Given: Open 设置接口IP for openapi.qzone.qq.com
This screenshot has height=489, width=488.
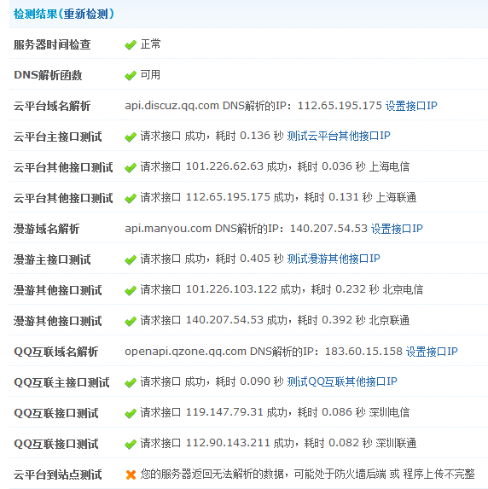Looking at the screenshot, I should [432, 352].
